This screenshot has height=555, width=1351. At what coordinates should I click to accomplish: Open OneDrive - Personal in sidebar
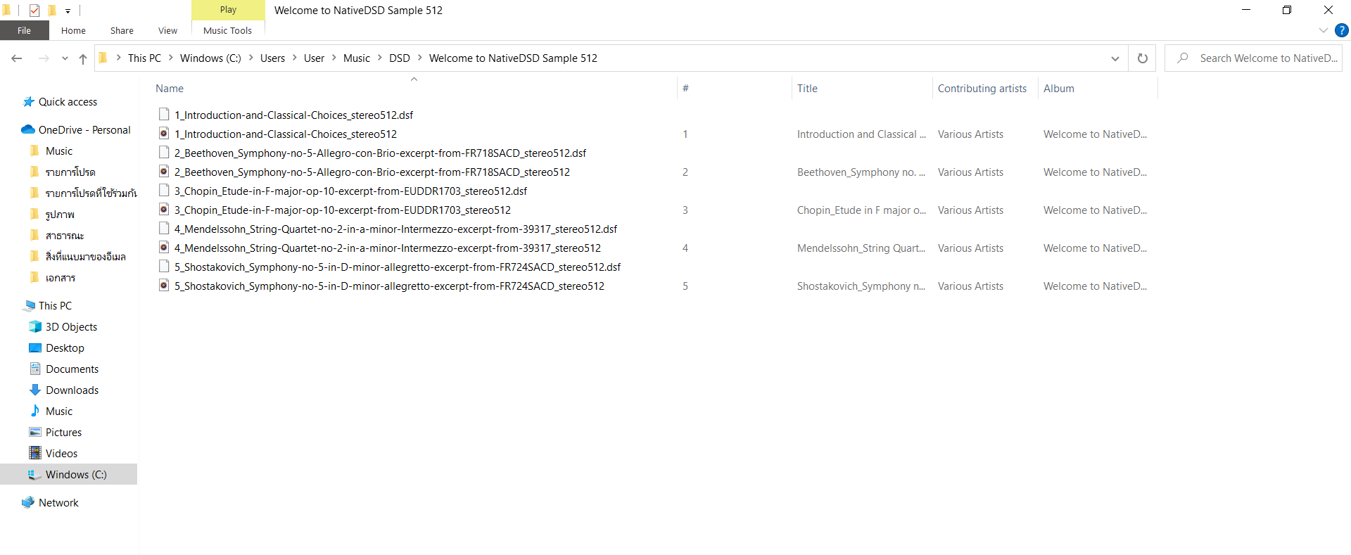pos(84,129)
